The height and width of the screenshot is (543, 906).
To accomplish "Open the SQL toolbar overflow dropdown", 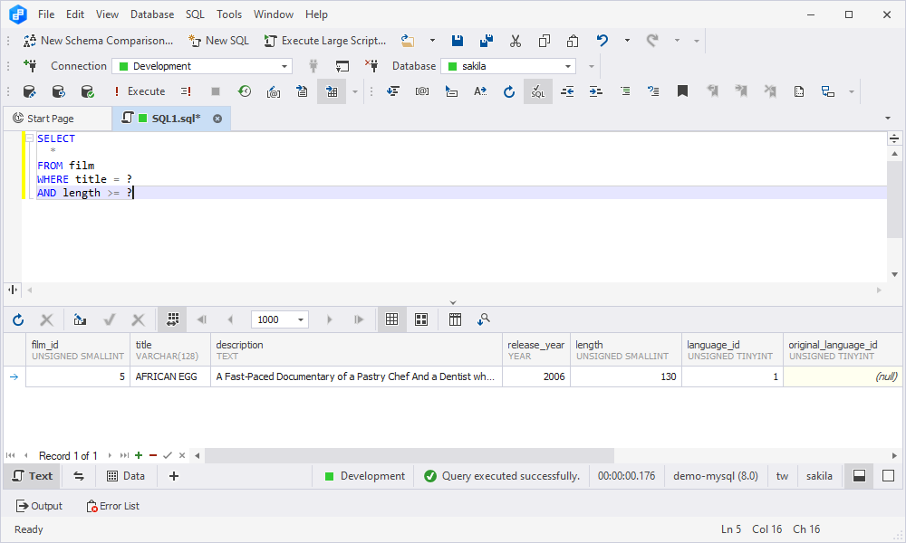I will click(x=851, y=91).
